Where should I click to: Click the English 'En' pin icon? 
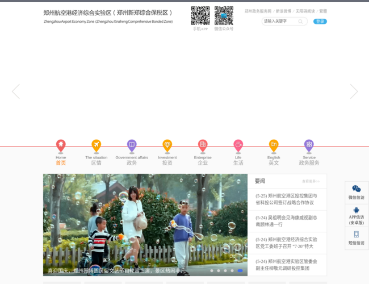pyautogui.click(x=274, y=146)
